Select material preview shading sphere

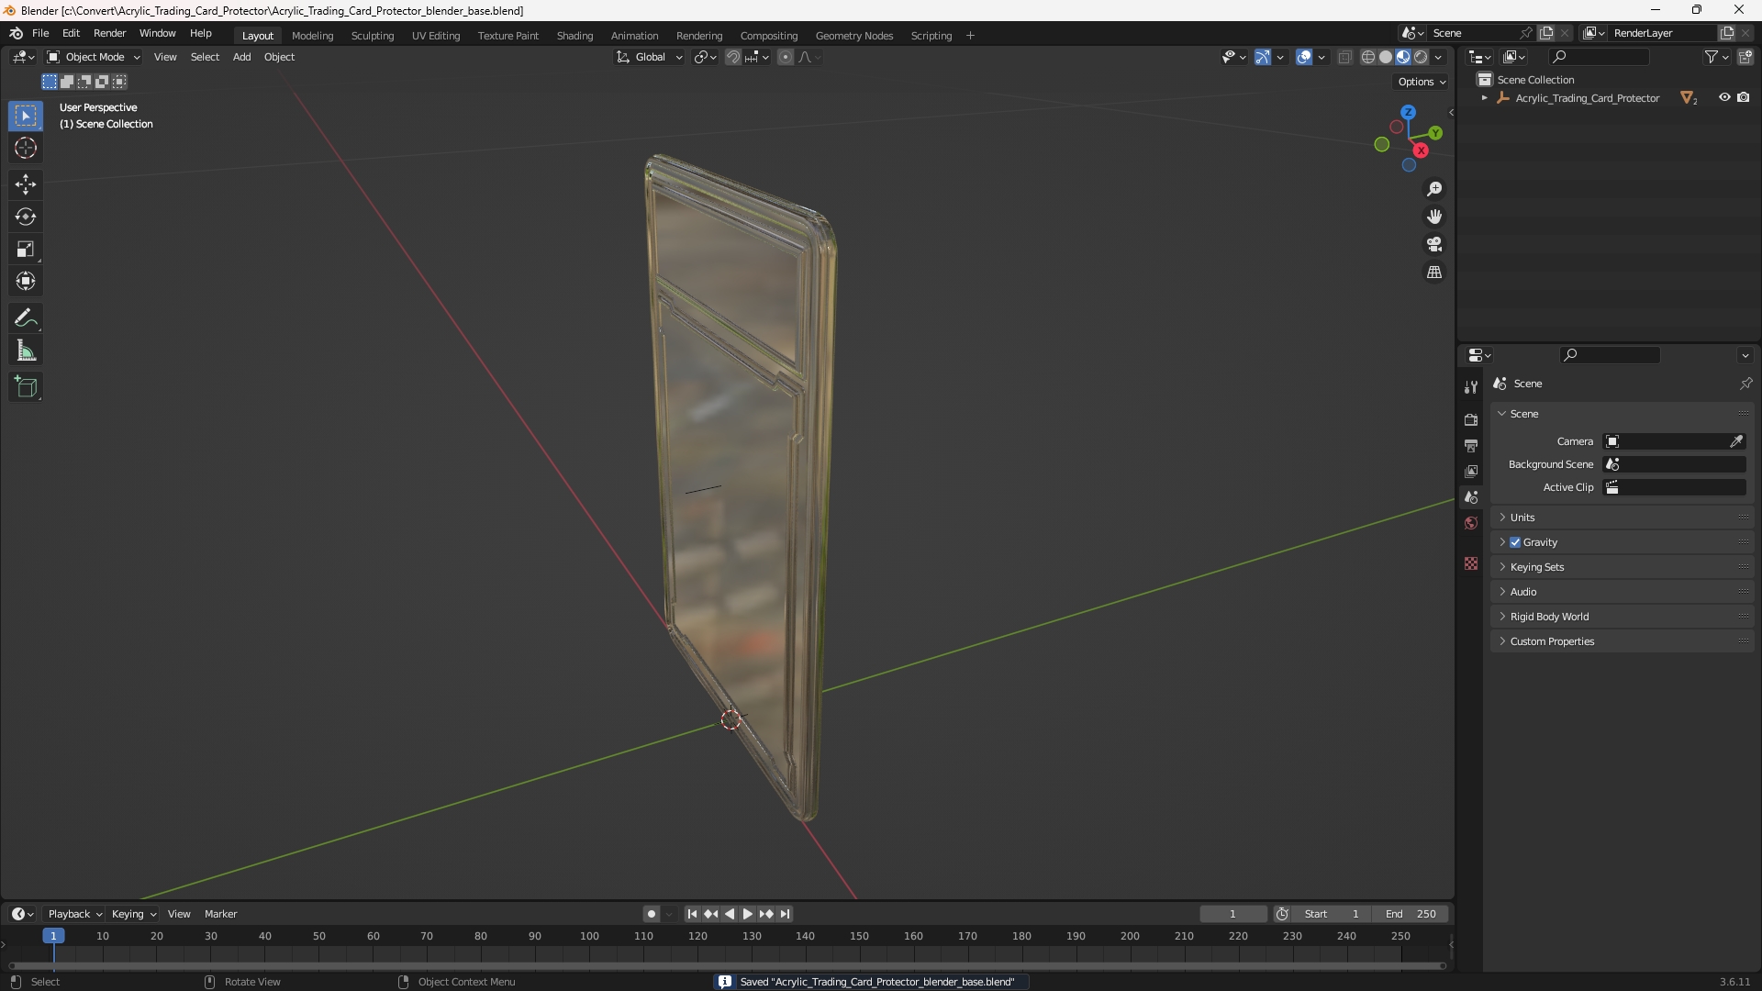coord(1403,57)
